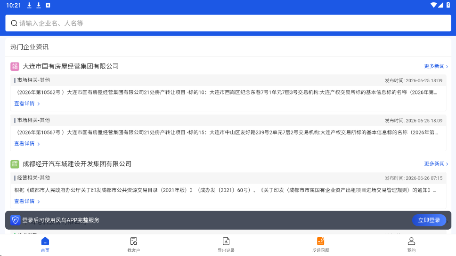The width and height of the screenshot is (456, 256).
Task: Open the 我的 profile tab
Action: click(x=411, y=245)
